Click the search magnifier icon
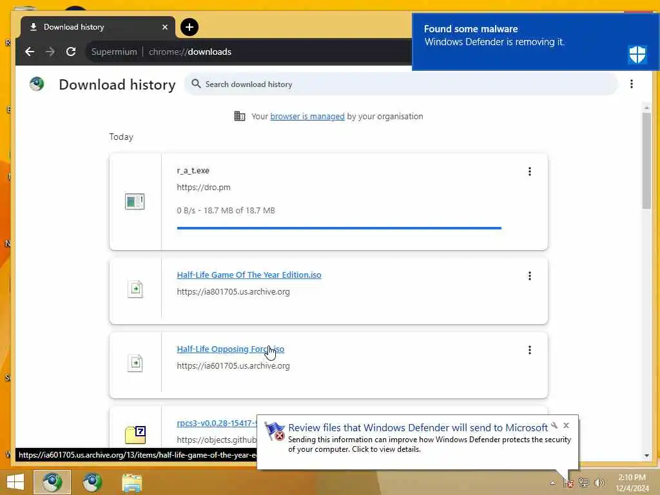 pyautogui.click(x=196, y=84)
